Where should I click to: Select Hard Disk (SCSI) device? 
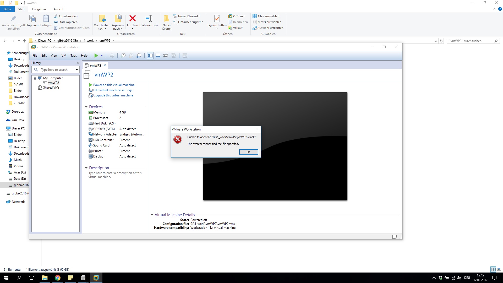tap(104, 123)
